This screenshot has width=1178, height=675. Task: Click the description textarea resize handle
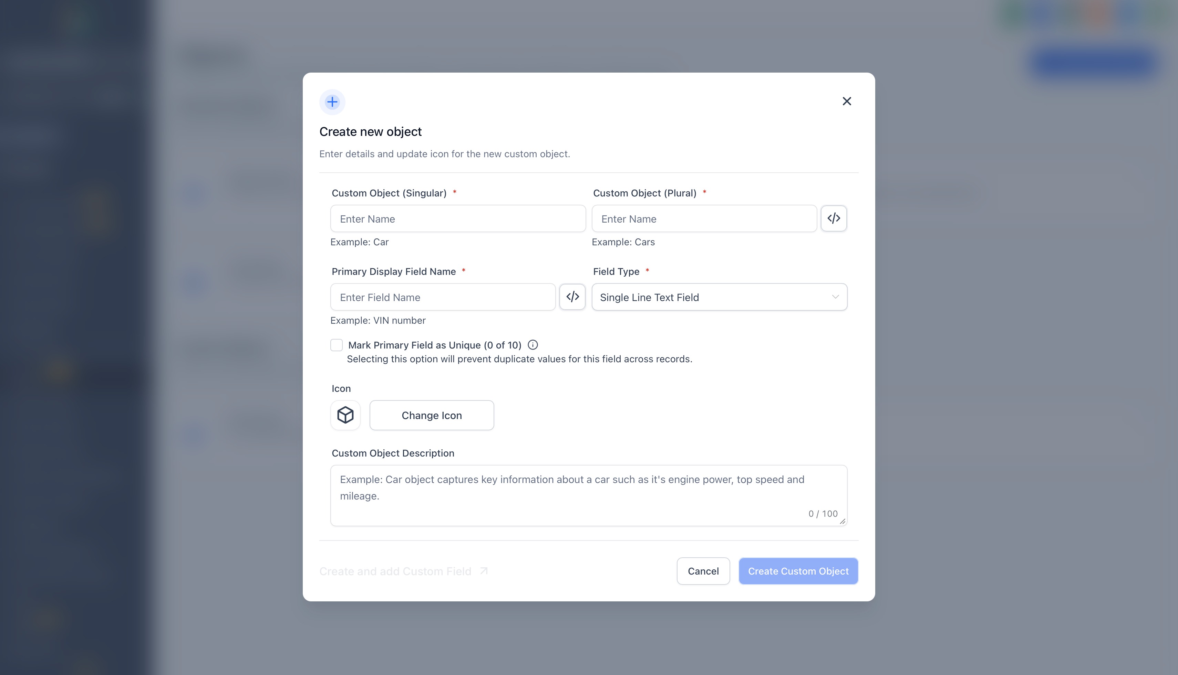pos(843,521)
